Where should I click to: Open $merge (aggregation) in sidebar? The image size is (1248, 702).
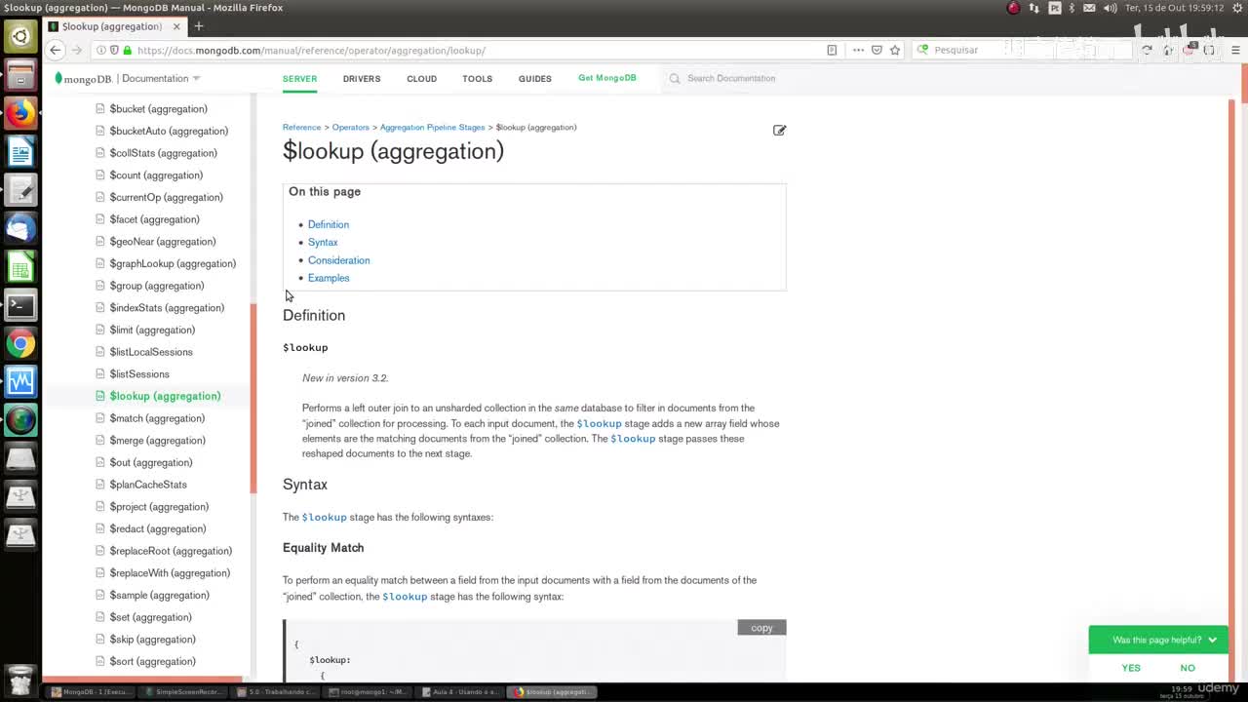157,441
